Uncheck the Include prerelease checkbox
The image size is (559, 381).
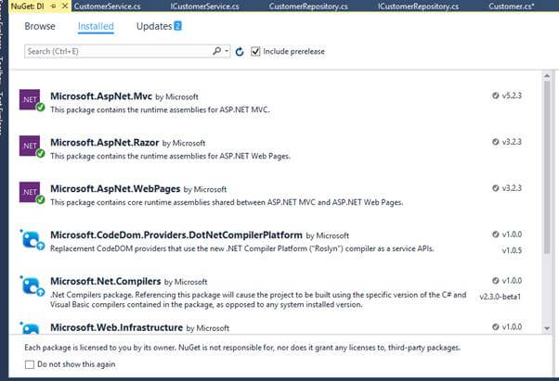[x=255, y=51]
